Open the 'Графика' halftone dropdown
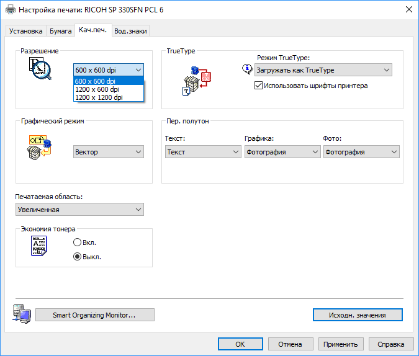 [282, 152]
